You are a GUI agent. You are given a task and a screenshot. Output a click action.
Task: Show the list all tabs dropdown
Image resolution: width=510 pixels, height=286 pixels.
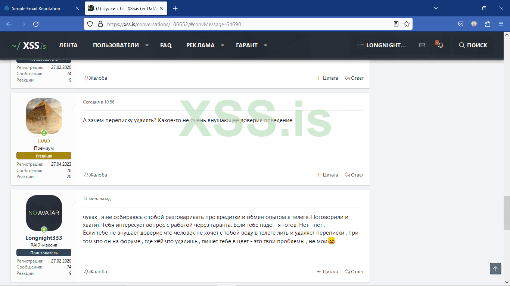(x=436, y=8)
